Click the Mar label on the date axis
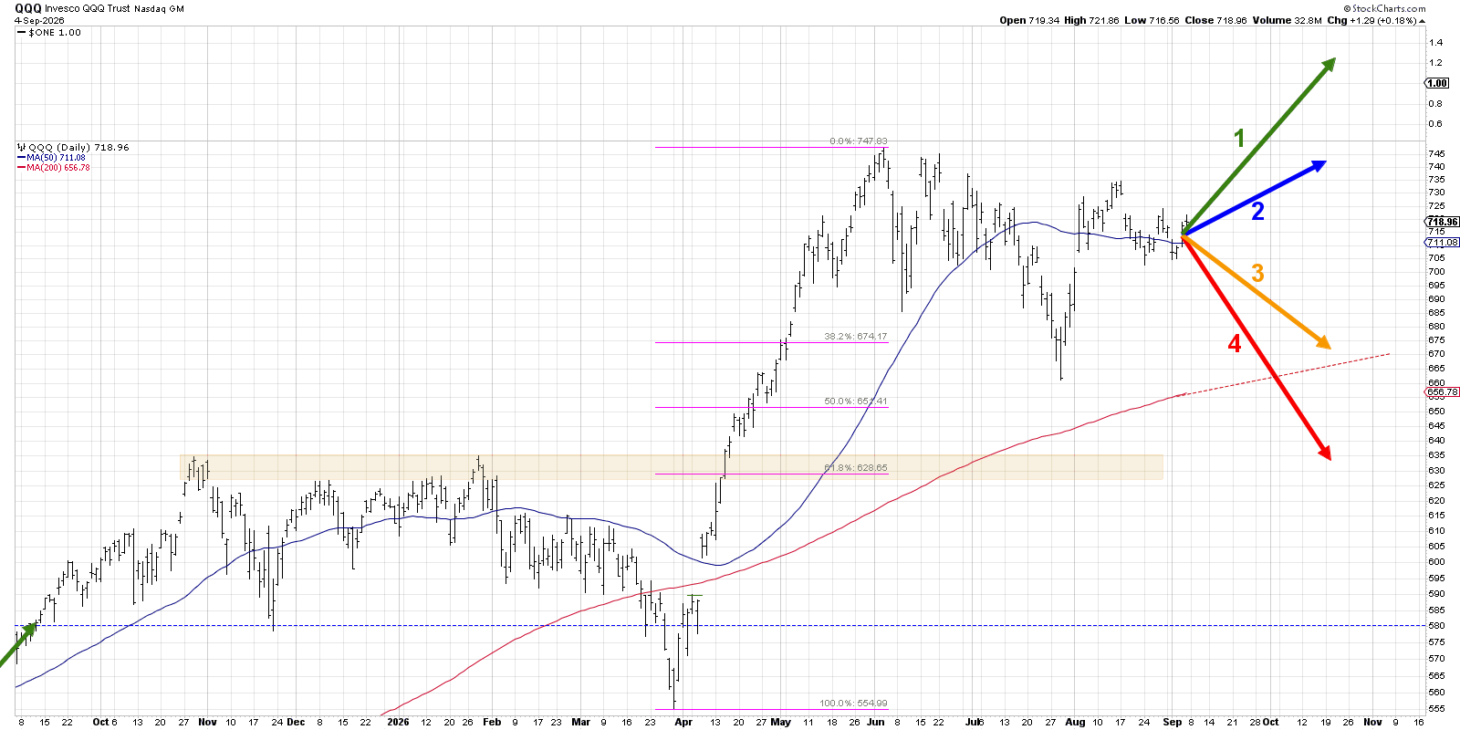Viewport: 1460px width, 730px height. (580, 722)
